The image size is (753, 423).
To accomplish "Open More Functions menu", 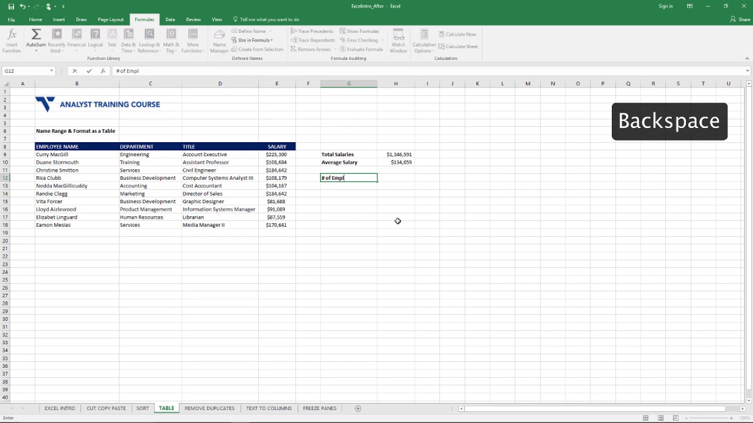I will pyautogui.click(x=192, y=41).
